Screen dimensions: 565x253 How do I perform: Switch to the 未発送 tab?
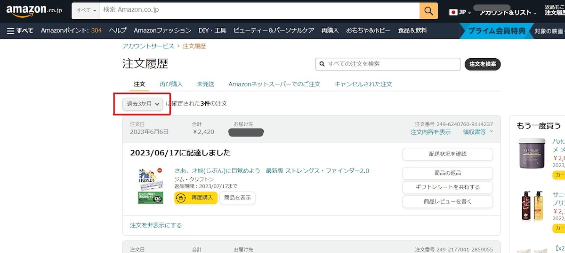tap(206, 84)
